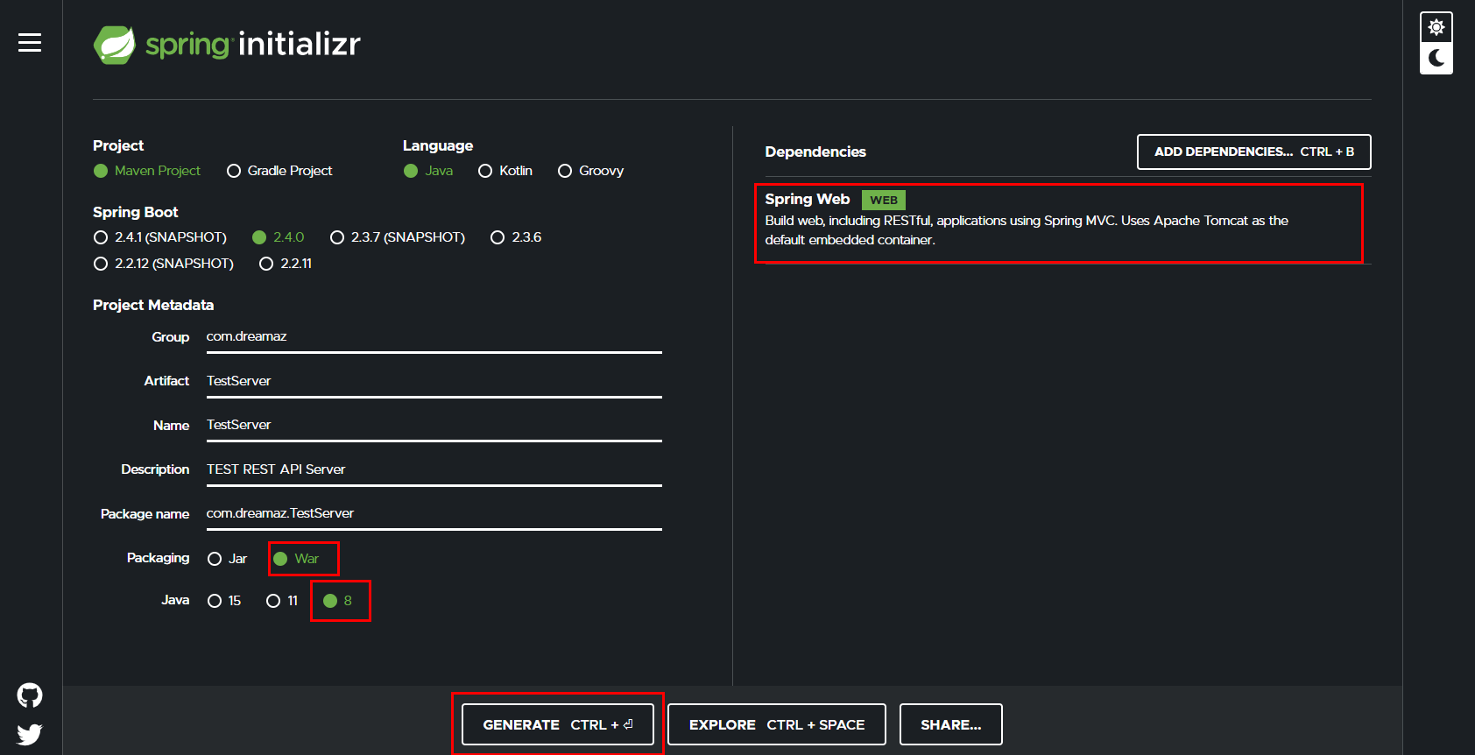Viewport: 1475px width, 755px height.
Task: Edit the Artifact field TestServer
Action: pos(434,381)
